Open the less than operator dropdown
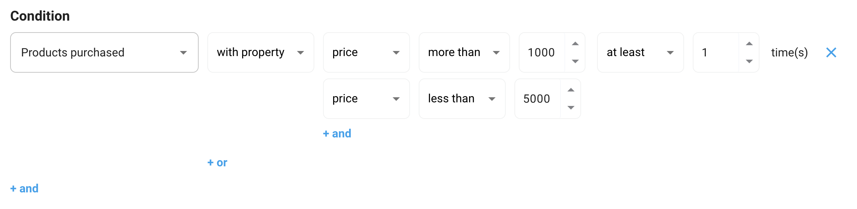The image size is (857, 209). pos(461,99)
